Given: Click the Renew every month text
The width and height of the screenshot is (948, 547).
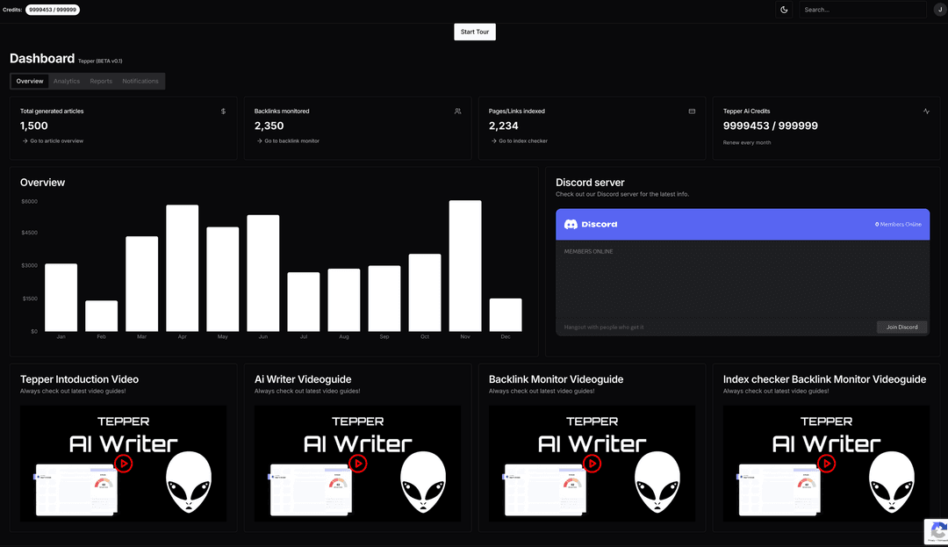Looking at the screenshot, I should 747,142.
